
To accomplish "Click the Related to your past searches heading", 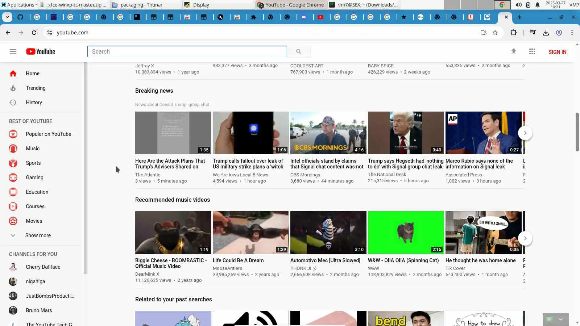I will pos(174,300).
